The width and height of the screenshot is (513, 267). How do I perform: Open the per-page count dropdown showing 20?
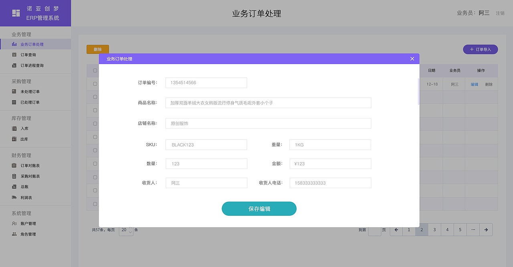point(126,230)
